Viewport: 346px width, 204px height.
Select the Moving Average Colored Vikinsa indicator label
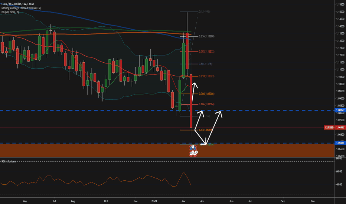(x=21, y=8)
